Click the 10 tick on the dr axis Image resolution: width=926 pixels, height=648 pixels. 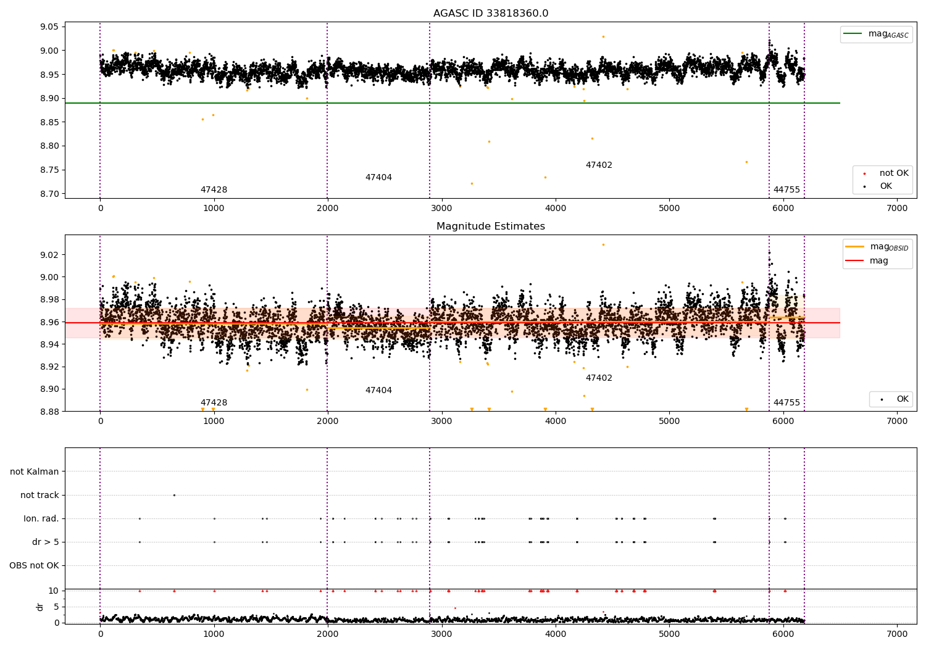(x=54, y=591)
